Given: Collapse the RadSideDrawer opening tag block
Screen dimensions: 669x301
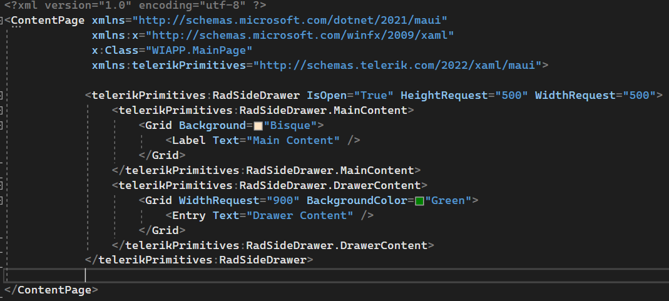Looking at the screenshot, I should (x=2, y=95).
